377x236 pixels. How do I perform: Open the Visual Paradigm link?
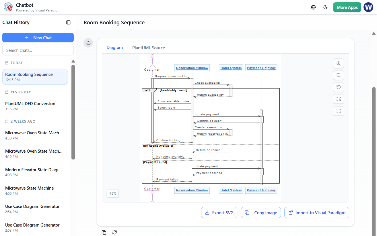[48, 10]
